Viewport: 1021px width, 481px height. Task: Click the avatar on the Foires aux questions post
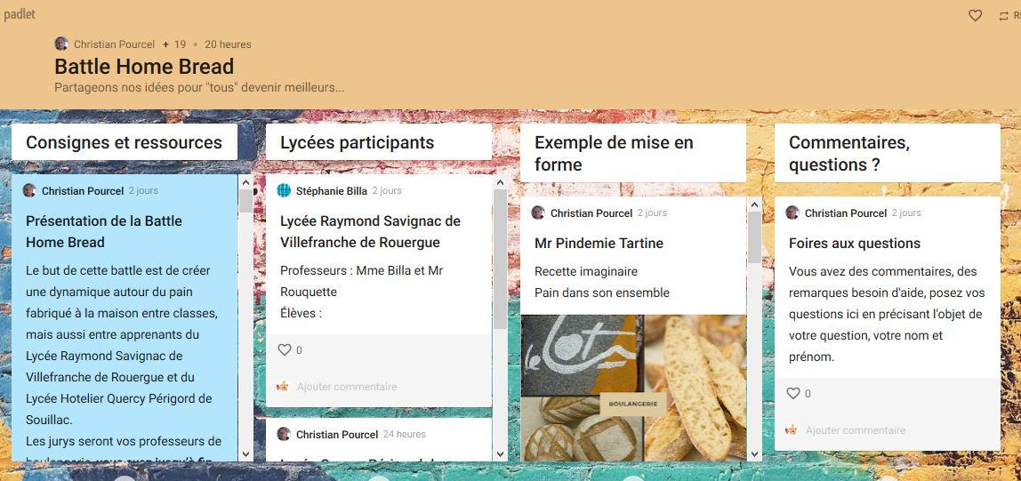[792, 212]
